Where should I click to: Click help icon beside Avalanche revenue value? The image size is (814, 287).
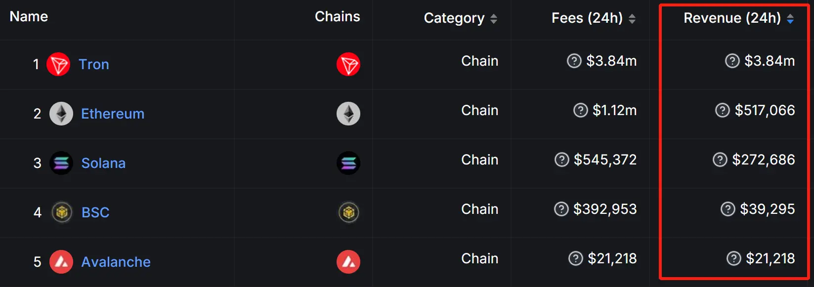point(734,258)
